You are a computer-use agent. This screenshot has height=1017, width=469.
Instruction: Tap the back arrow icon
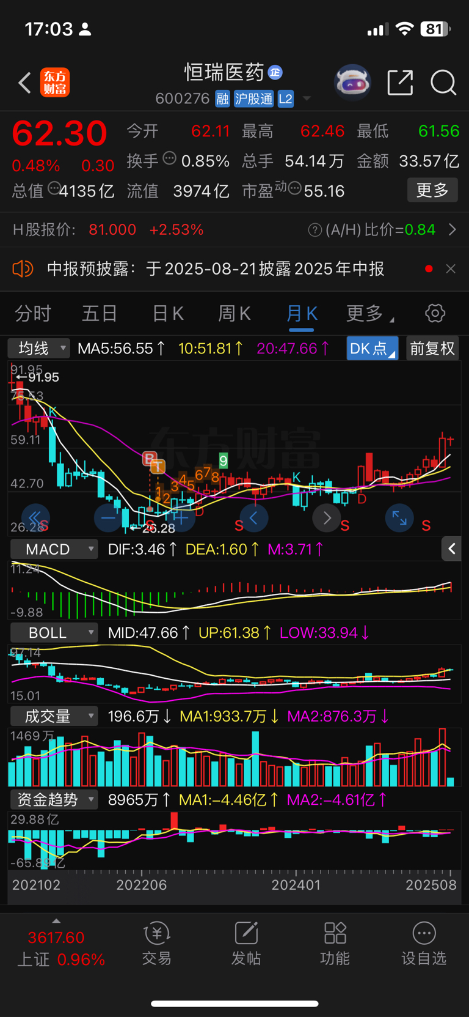24,83
